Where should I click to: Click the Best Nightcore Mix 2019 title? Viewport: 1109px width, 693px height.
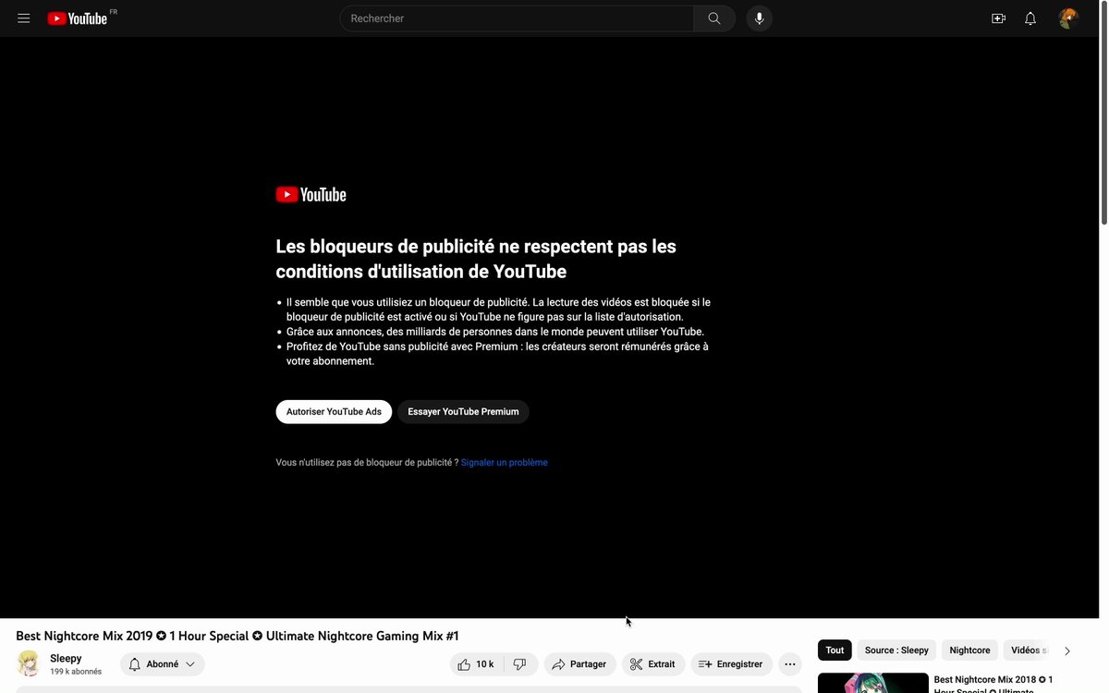click(x=238, y=636)
